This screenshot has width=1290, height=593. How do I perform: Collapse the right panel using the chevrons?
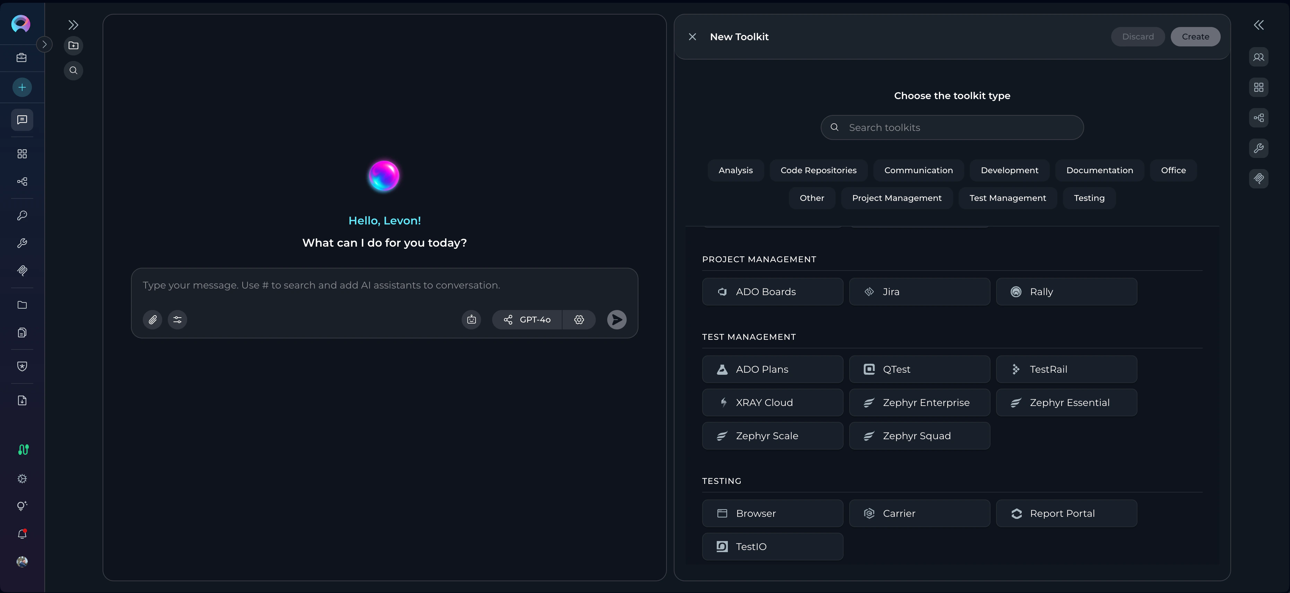click(1260, 25)
